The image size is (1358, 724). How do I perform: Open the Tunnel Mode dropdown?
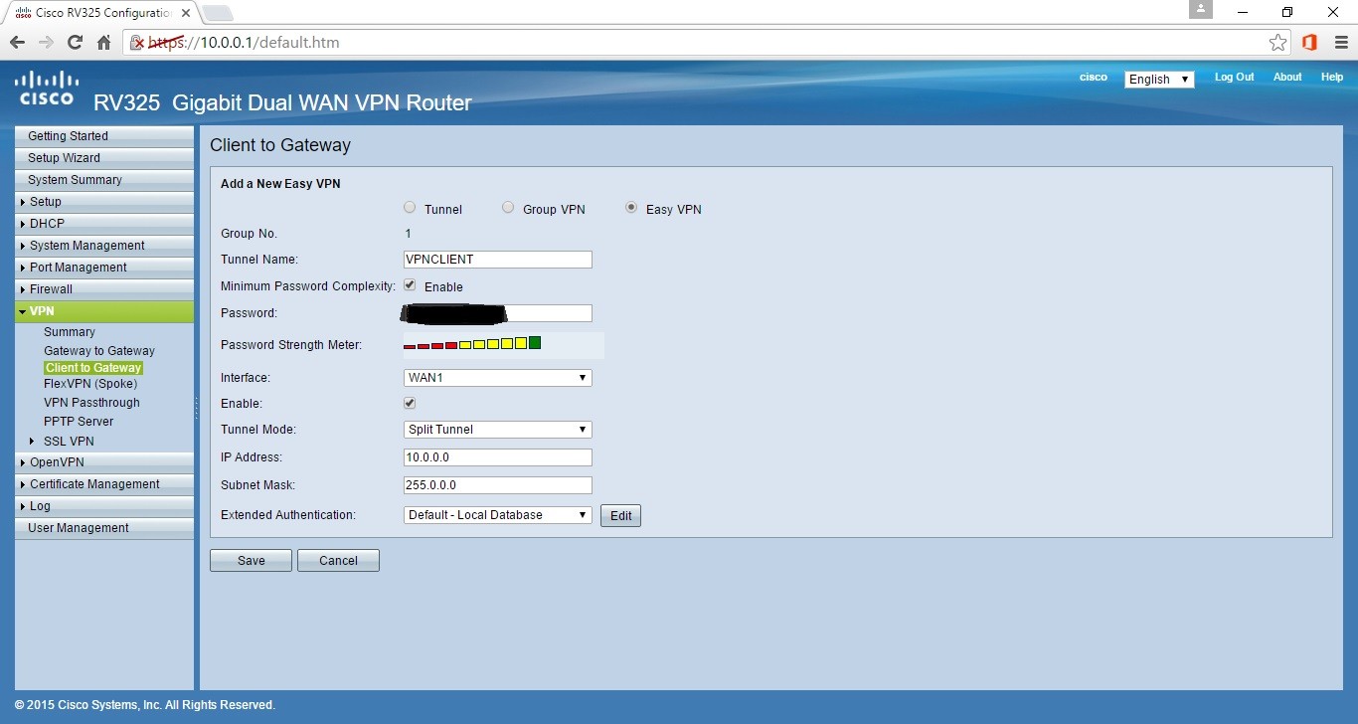[498, 430]
